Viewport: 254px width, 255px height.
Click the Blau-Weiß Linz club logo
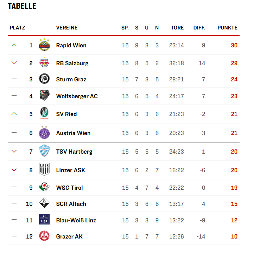point(44,220)
